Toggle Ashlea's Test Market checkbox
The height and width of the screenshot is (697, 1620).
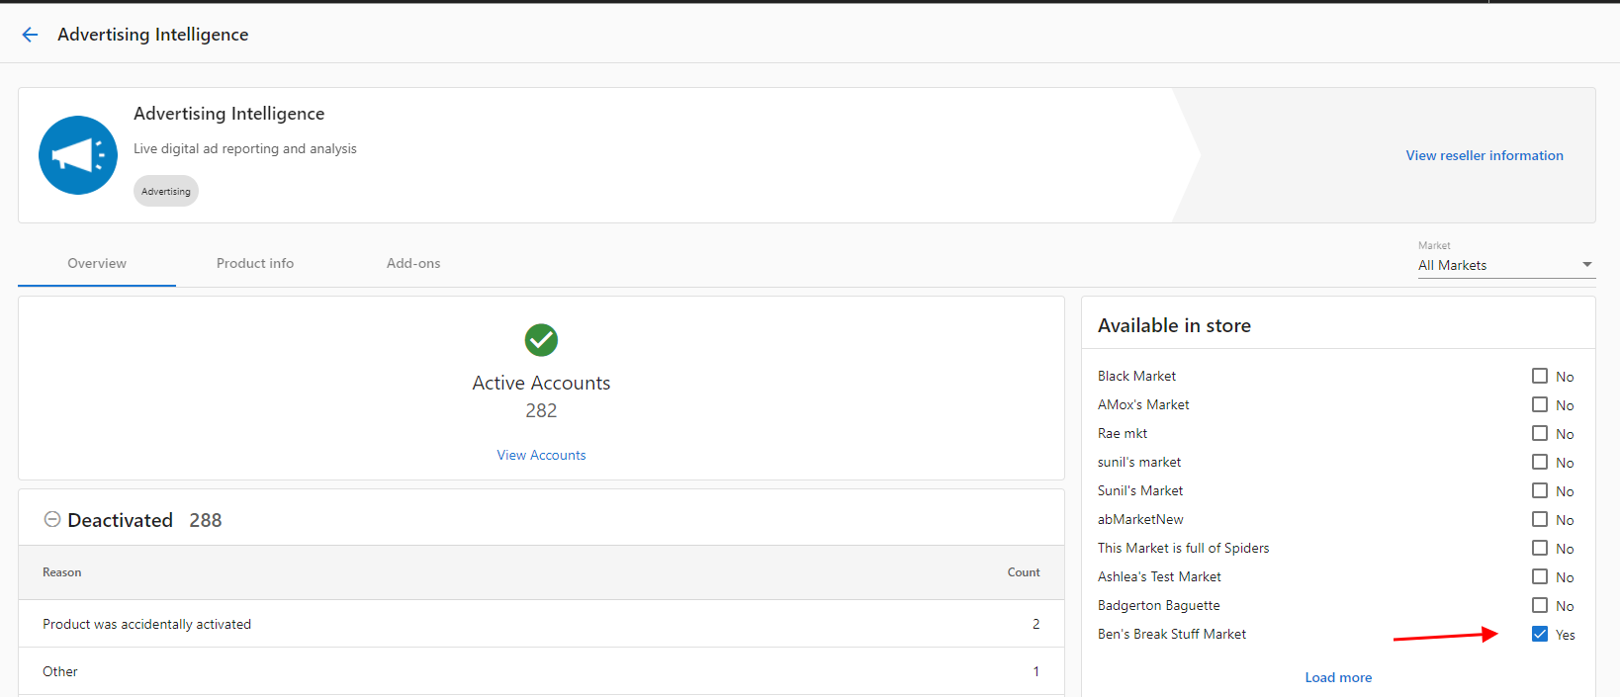coord(1540,576)
